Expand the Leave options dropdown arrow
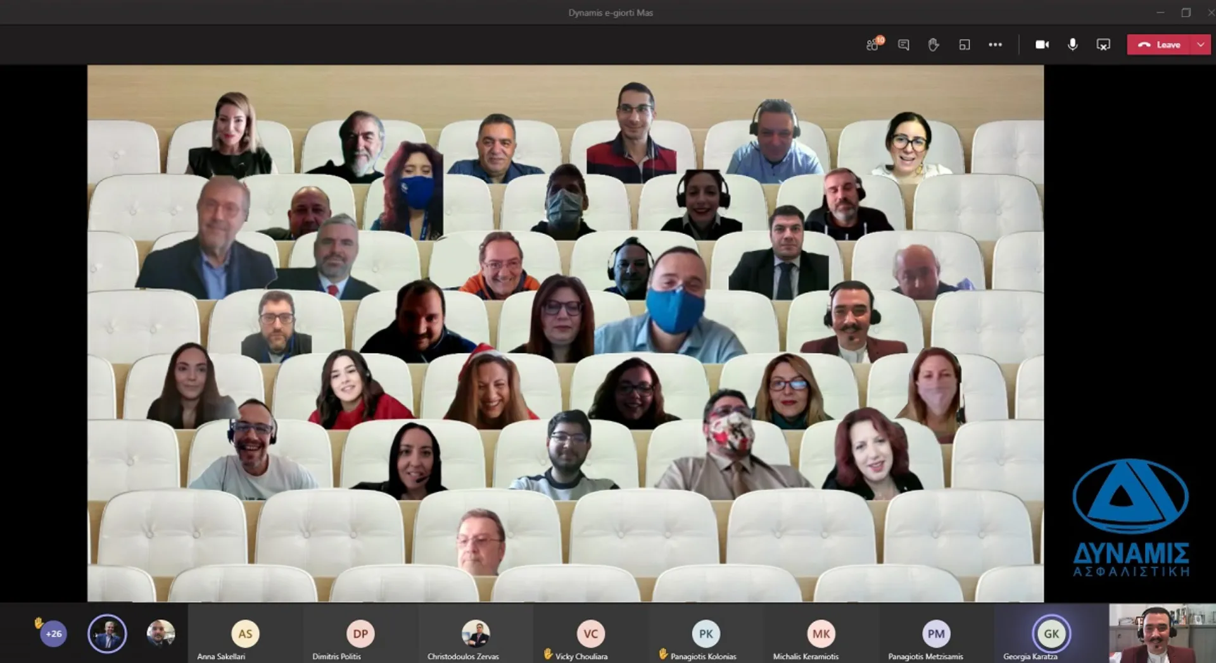1216x663 pixels. point(1201,44)
